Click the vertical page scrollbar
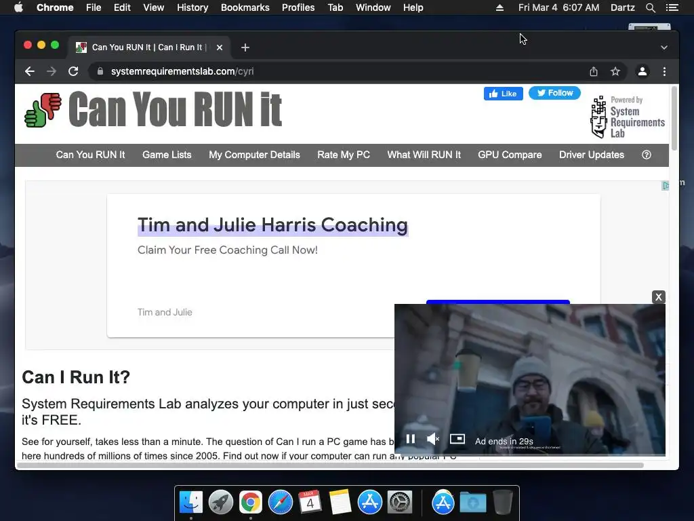This screenshot has width=694, height=521. [x=674, y=118]
